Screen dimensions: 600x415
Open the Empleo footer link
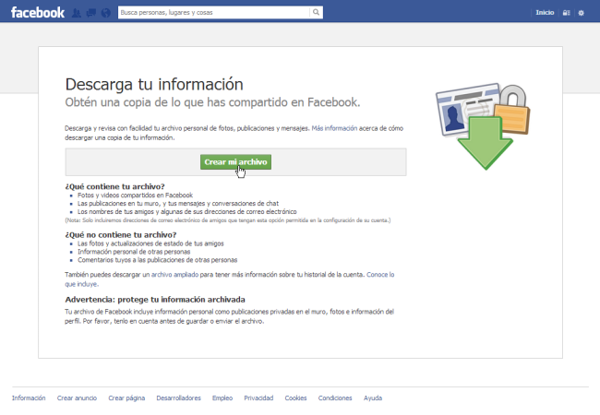[222, 397]
